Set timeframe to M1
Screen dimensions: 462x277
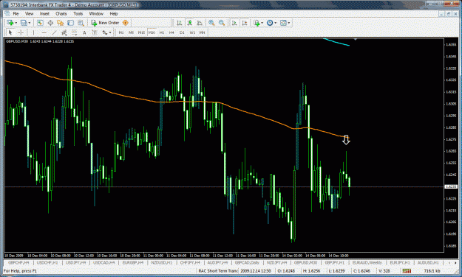tap(121, 32)
